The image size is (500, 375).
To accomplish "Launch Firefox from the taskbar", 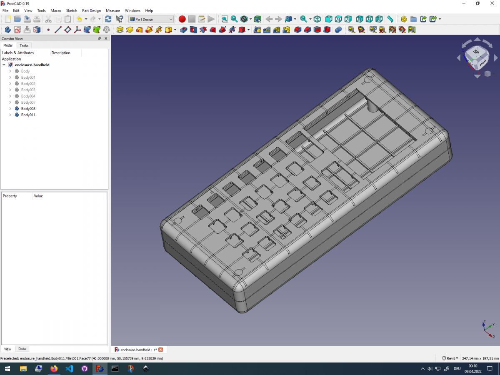I will (x=54, y=368).
